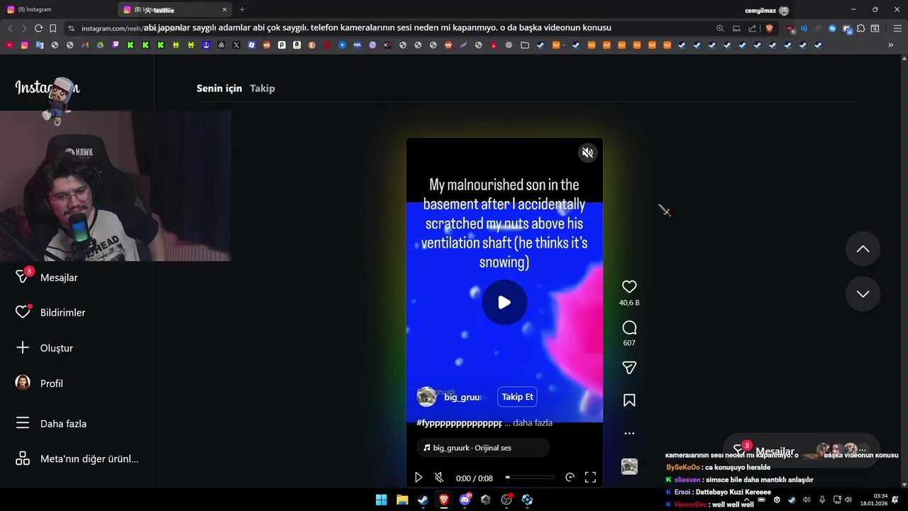Viewport: 908px width, 511px height.
Task: Open the Brave browser taskbar icon
Action: 444,500
